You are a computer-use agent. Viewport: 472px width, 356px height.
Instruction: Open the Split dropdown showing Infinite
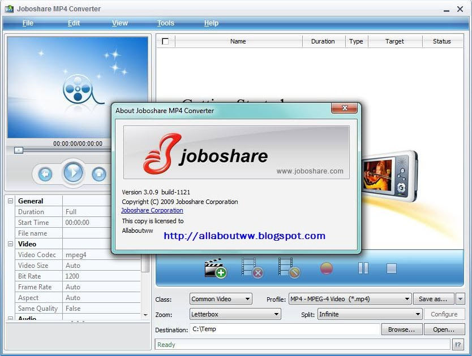[x=370, y=314]
